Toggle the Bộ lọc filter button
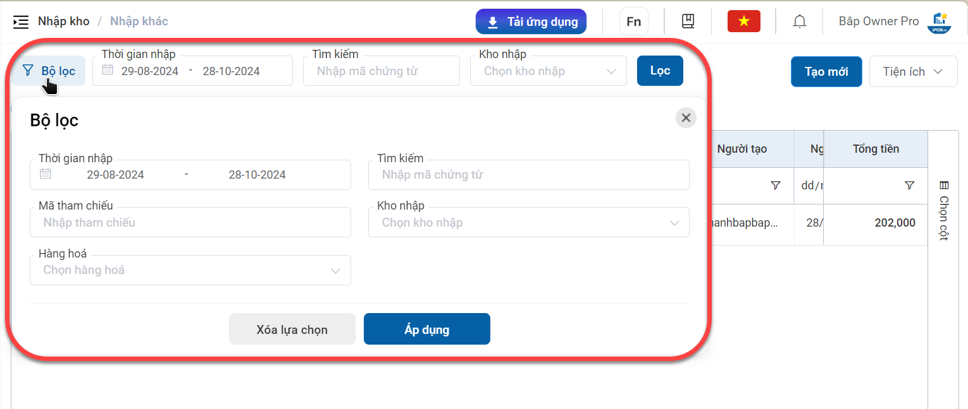Viewport: 968px width, 409px height. [x=49, y=71]
